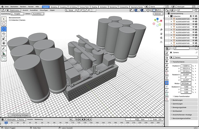The image size is (199, 129).
Task: Toggle auto keying record button in timeline
Action: pyautogui.click(x=71, y=119)
